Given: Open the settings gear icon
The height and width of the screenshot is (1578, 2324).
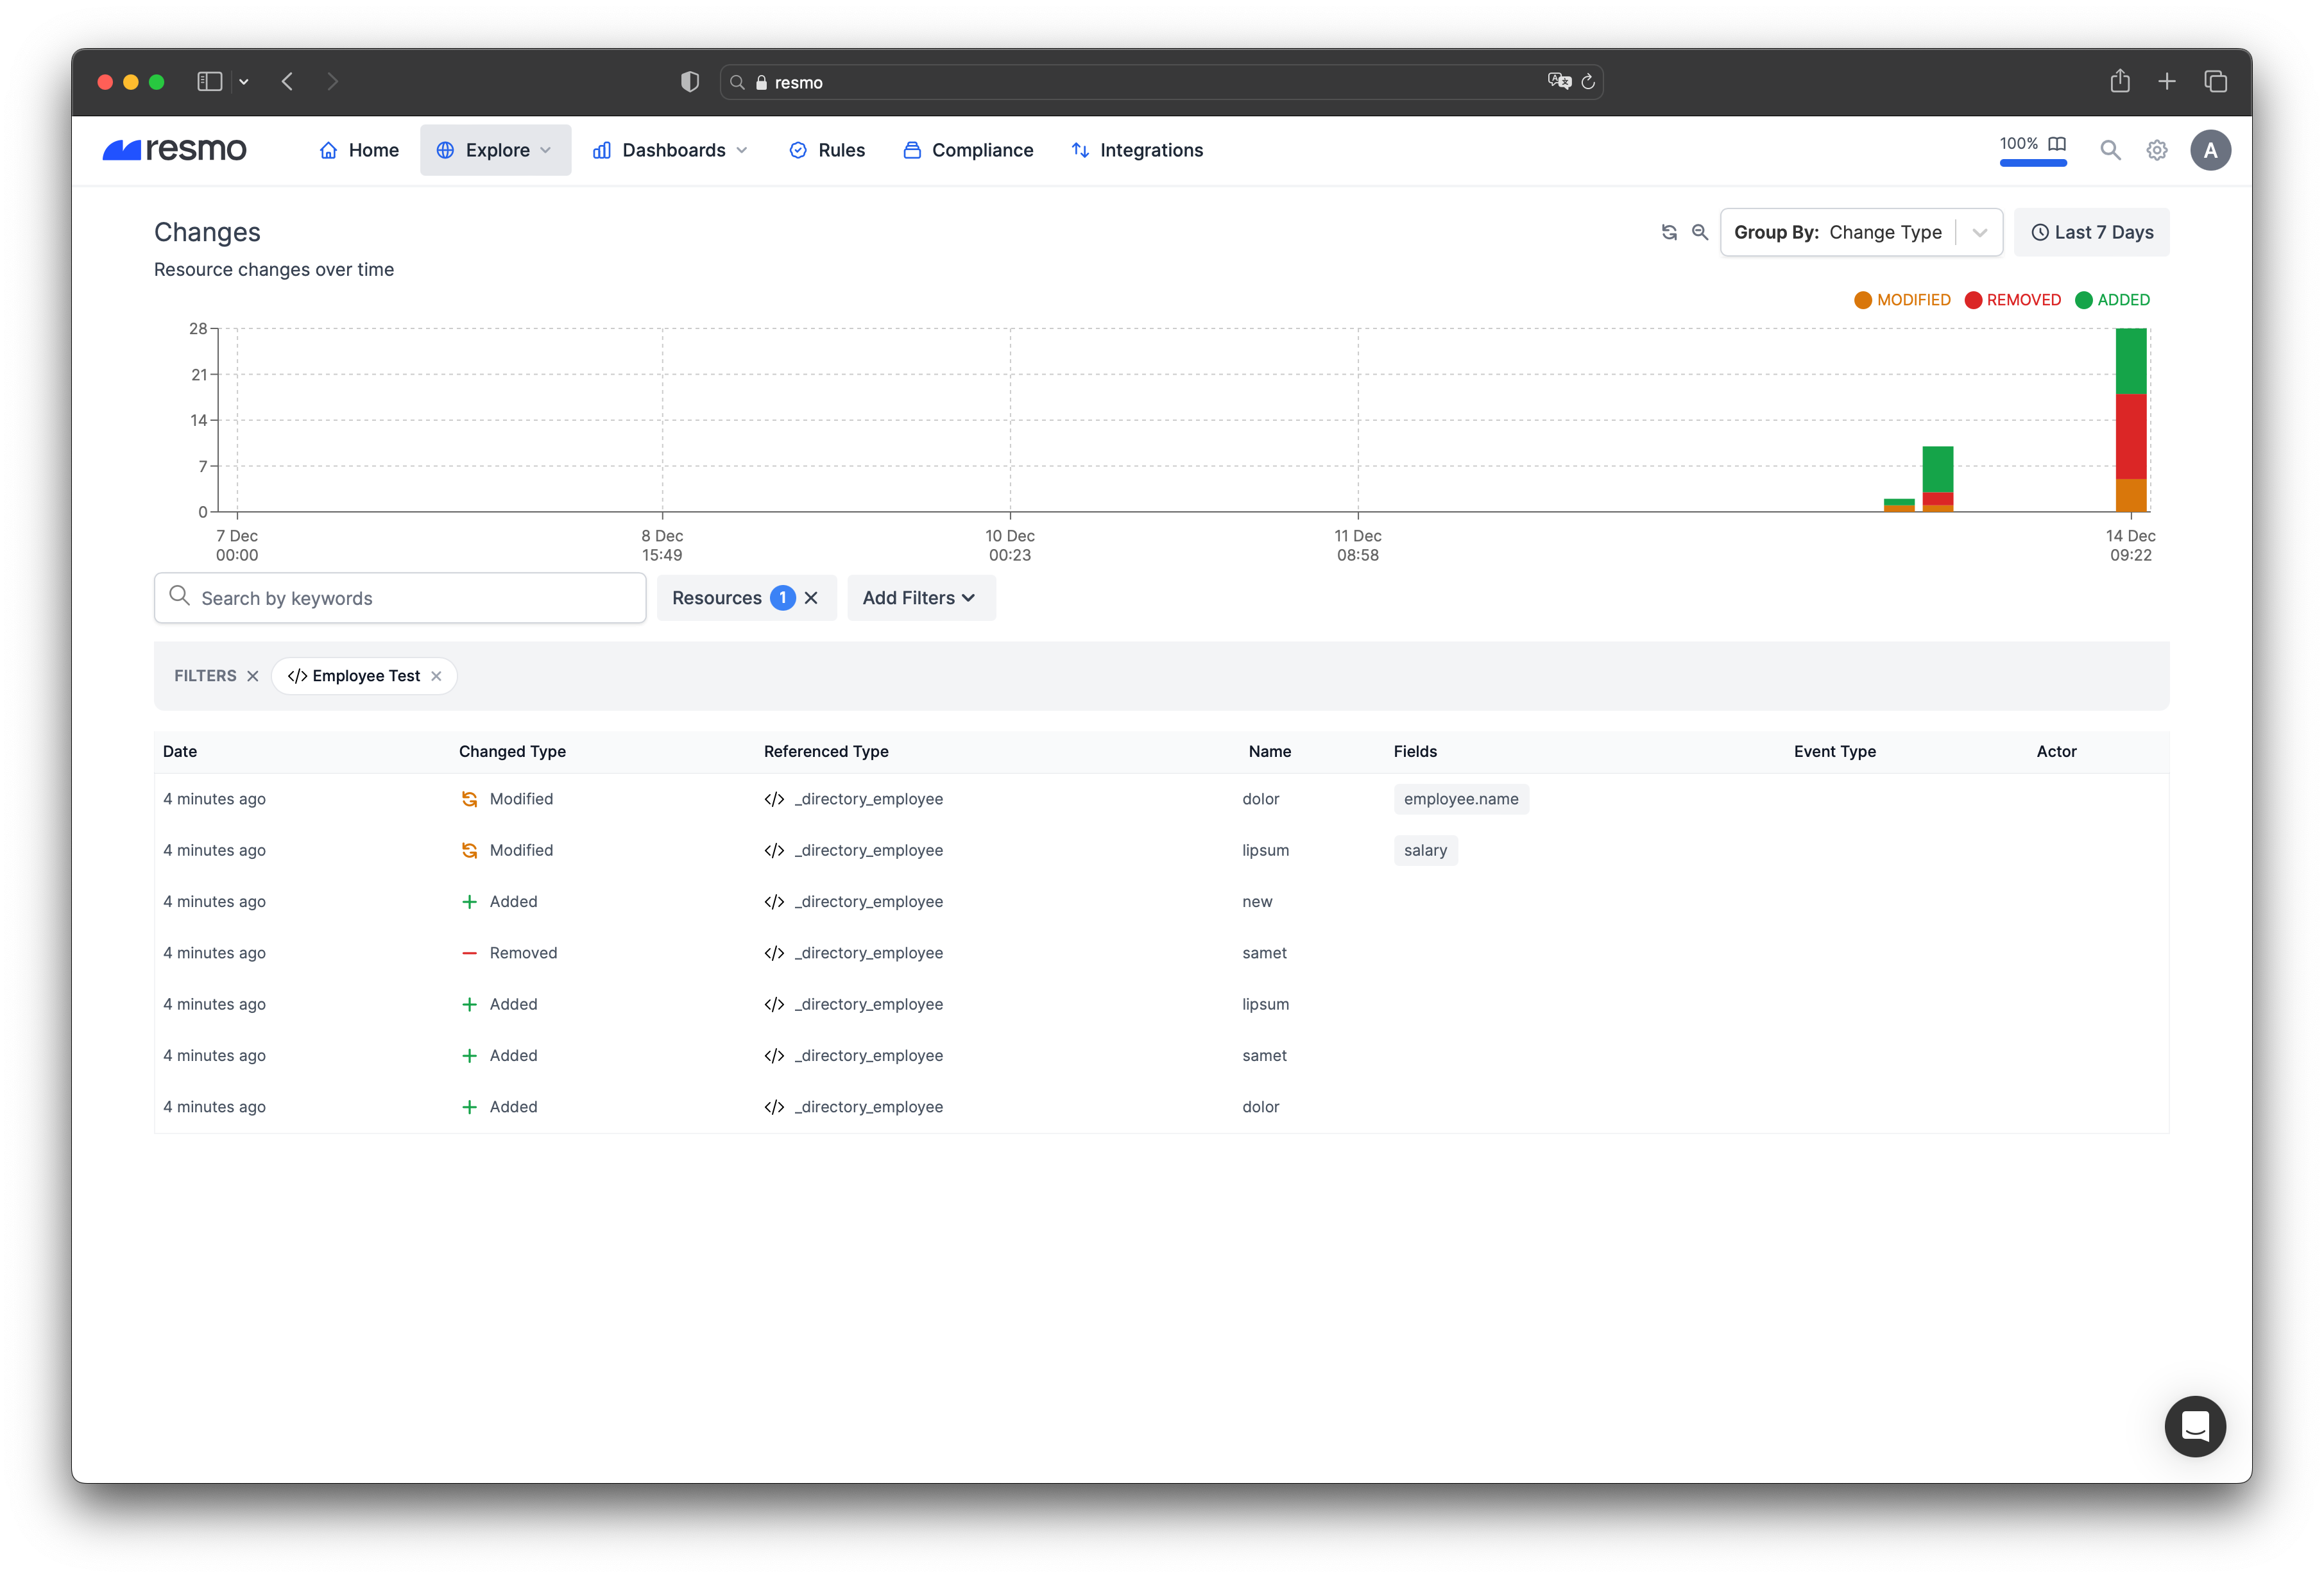Looking at the screenshot, I should point(2157,150).
